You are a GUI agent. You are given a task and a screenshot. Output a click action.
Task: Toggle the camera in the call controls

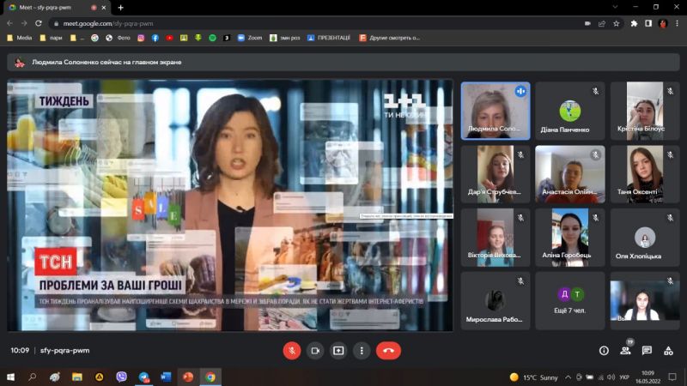[x=315, y=351]
